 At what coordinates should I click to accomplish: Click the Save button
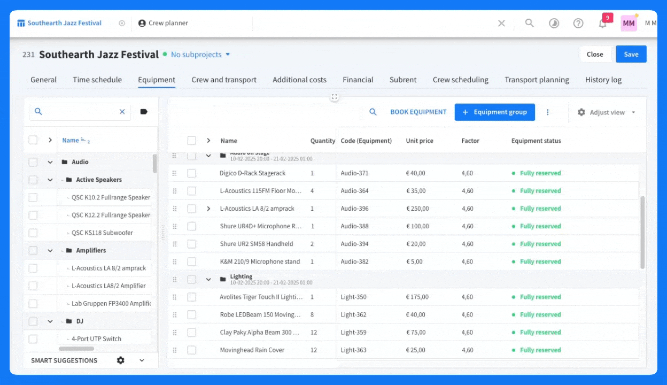click(631, 54)
